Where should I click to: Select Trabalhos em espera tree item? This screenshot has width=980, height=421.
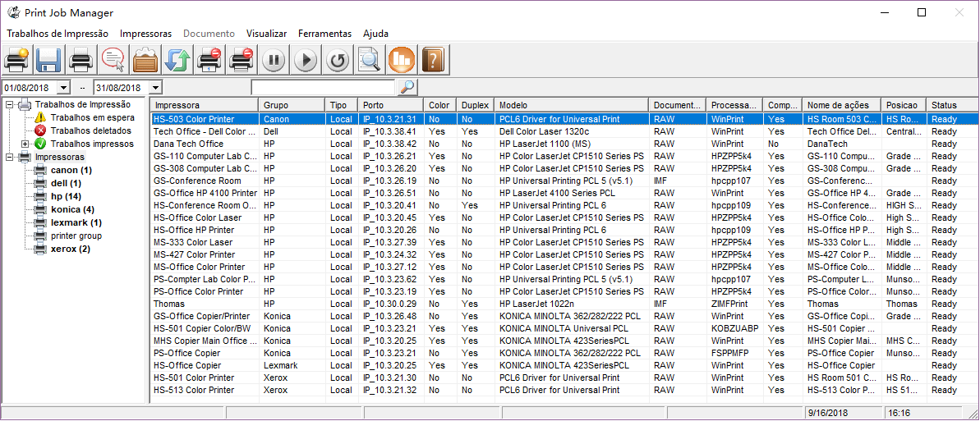(x=93, y=117)
